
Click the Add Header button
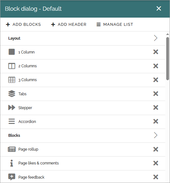(x=69, y=25)
